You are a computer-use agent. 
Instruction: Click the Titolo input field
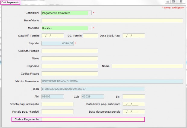(x=70, y=58)
